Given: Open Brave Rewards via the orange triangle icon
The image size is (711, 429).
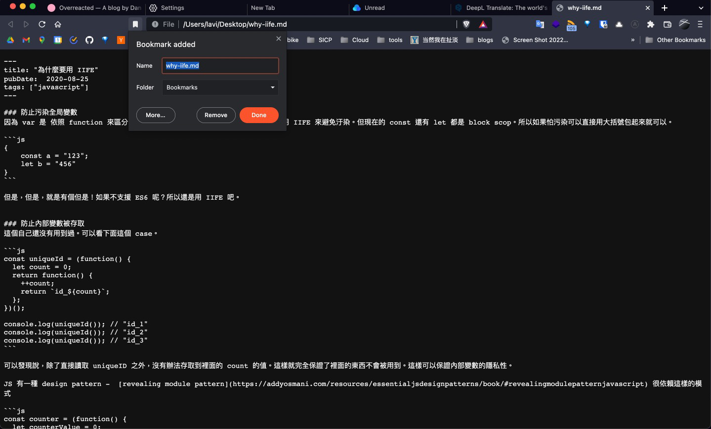Looking at the screenshot, I should 483,24.
